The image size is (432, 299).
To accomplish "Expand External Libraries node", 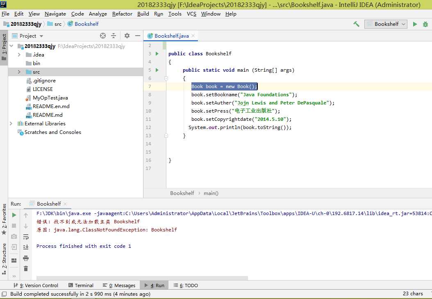I will pos(11,124).
